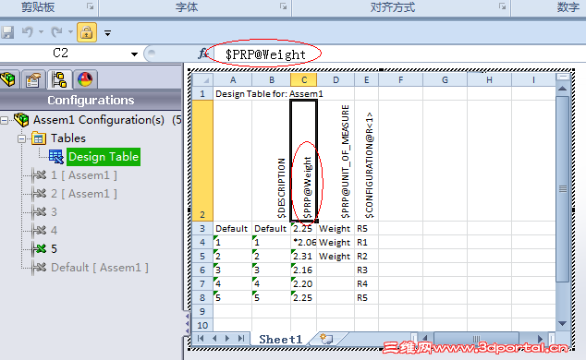Click the fx Insert Function button
Image resolution: width=586 pixels, height=360 pixels.
click(x=203, y=54)
